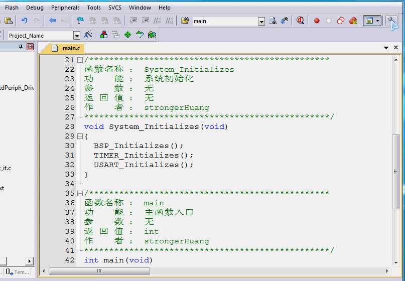Undo the last edit
Image resolution: width=405 pixels, height=281 pixels.
tap(24, 21)
